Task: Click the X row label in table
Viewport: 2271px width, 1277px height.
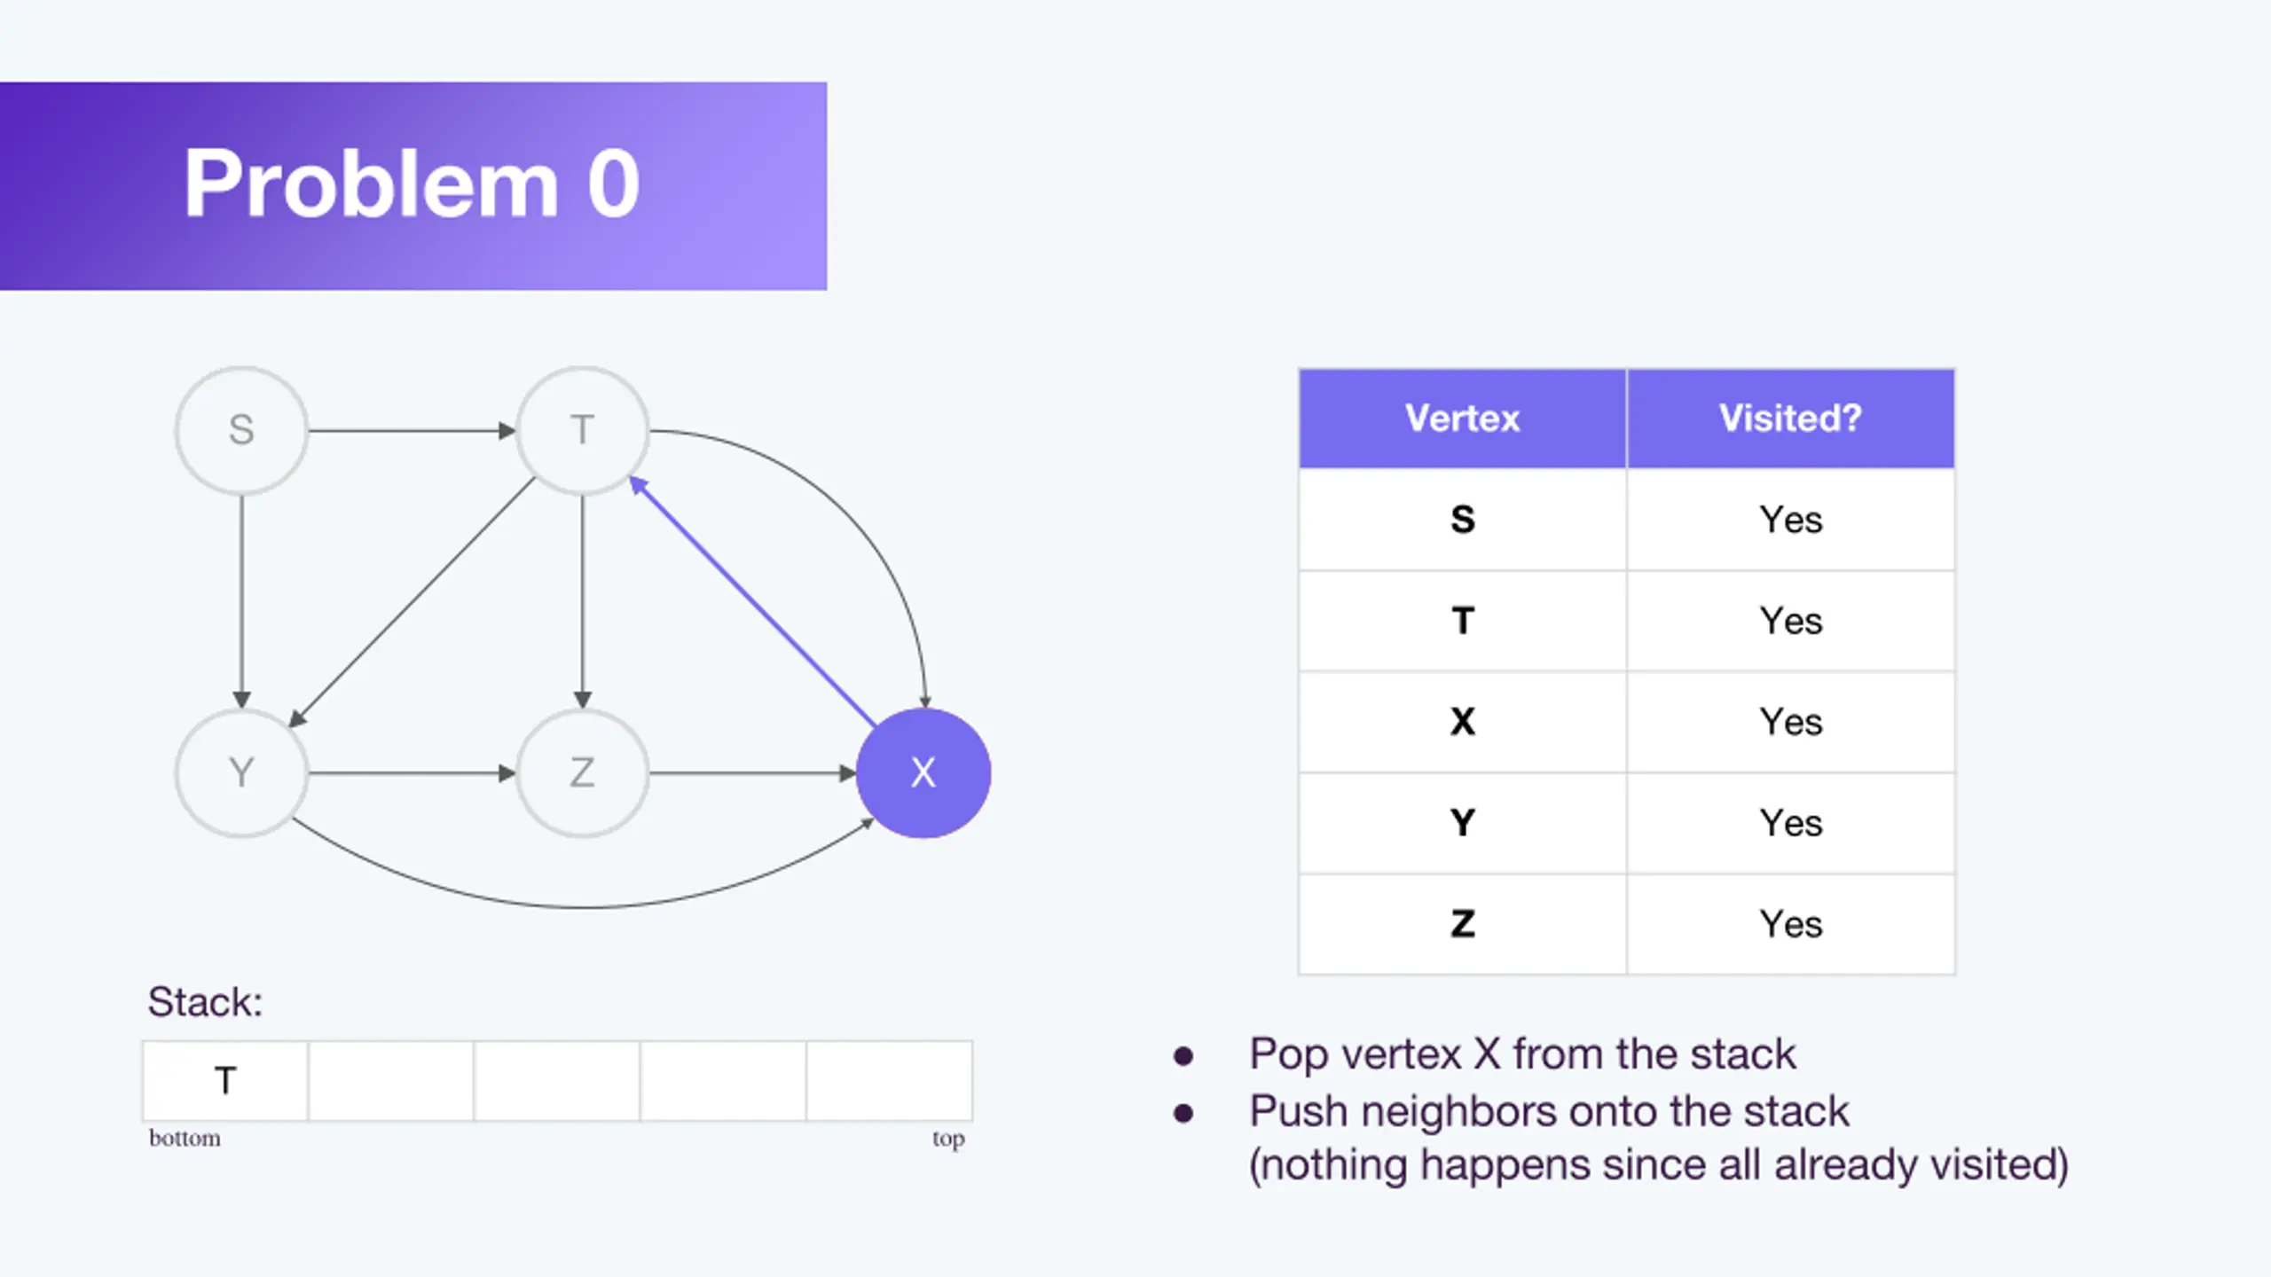Action: tap(1463, 722)
